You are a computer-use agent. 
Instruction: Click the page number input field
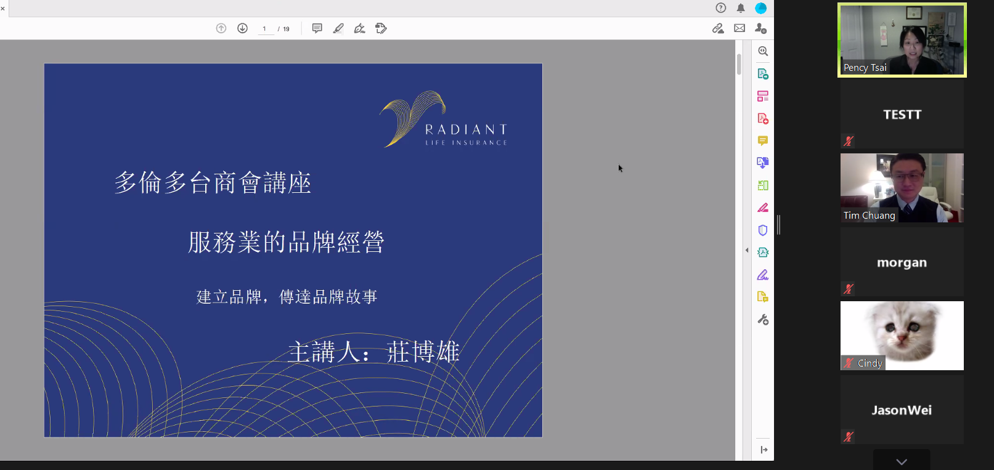(x=265, y=29)
